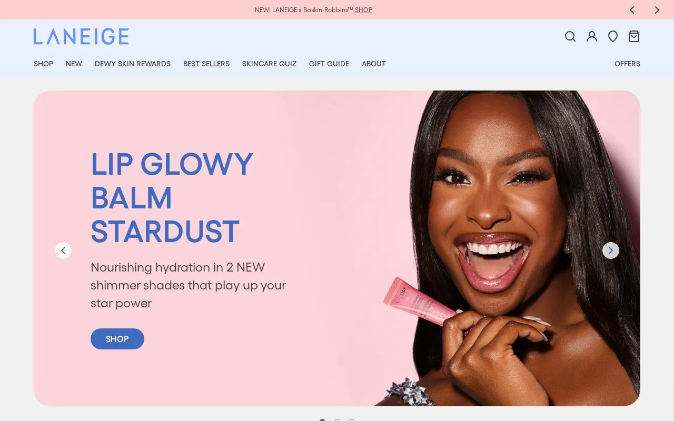The image size is (674, 421).
Task: Show previous announcement bar message
Action: pyautogui.click(x=632, y=10)
